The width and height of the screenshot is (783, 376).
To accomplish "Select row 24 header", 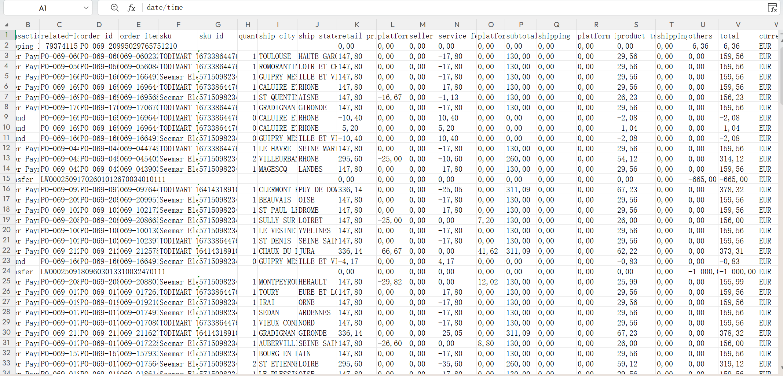I will click(7, 271).
